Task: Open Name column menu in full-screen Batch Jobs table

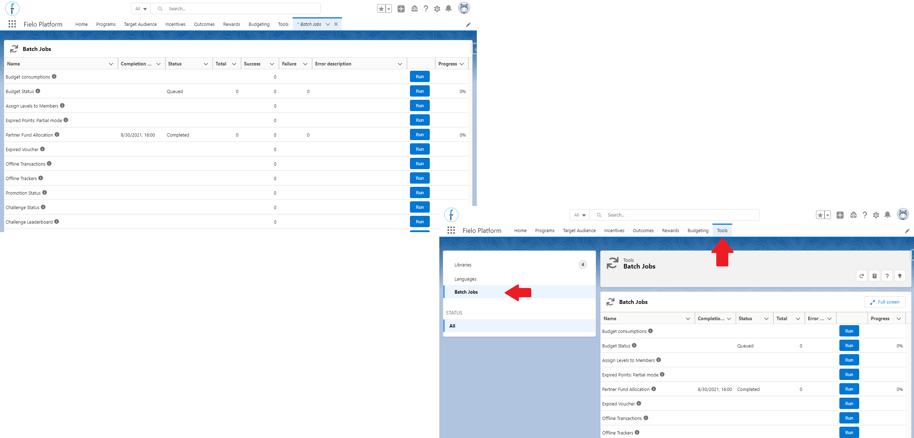Action: (111, 64)
